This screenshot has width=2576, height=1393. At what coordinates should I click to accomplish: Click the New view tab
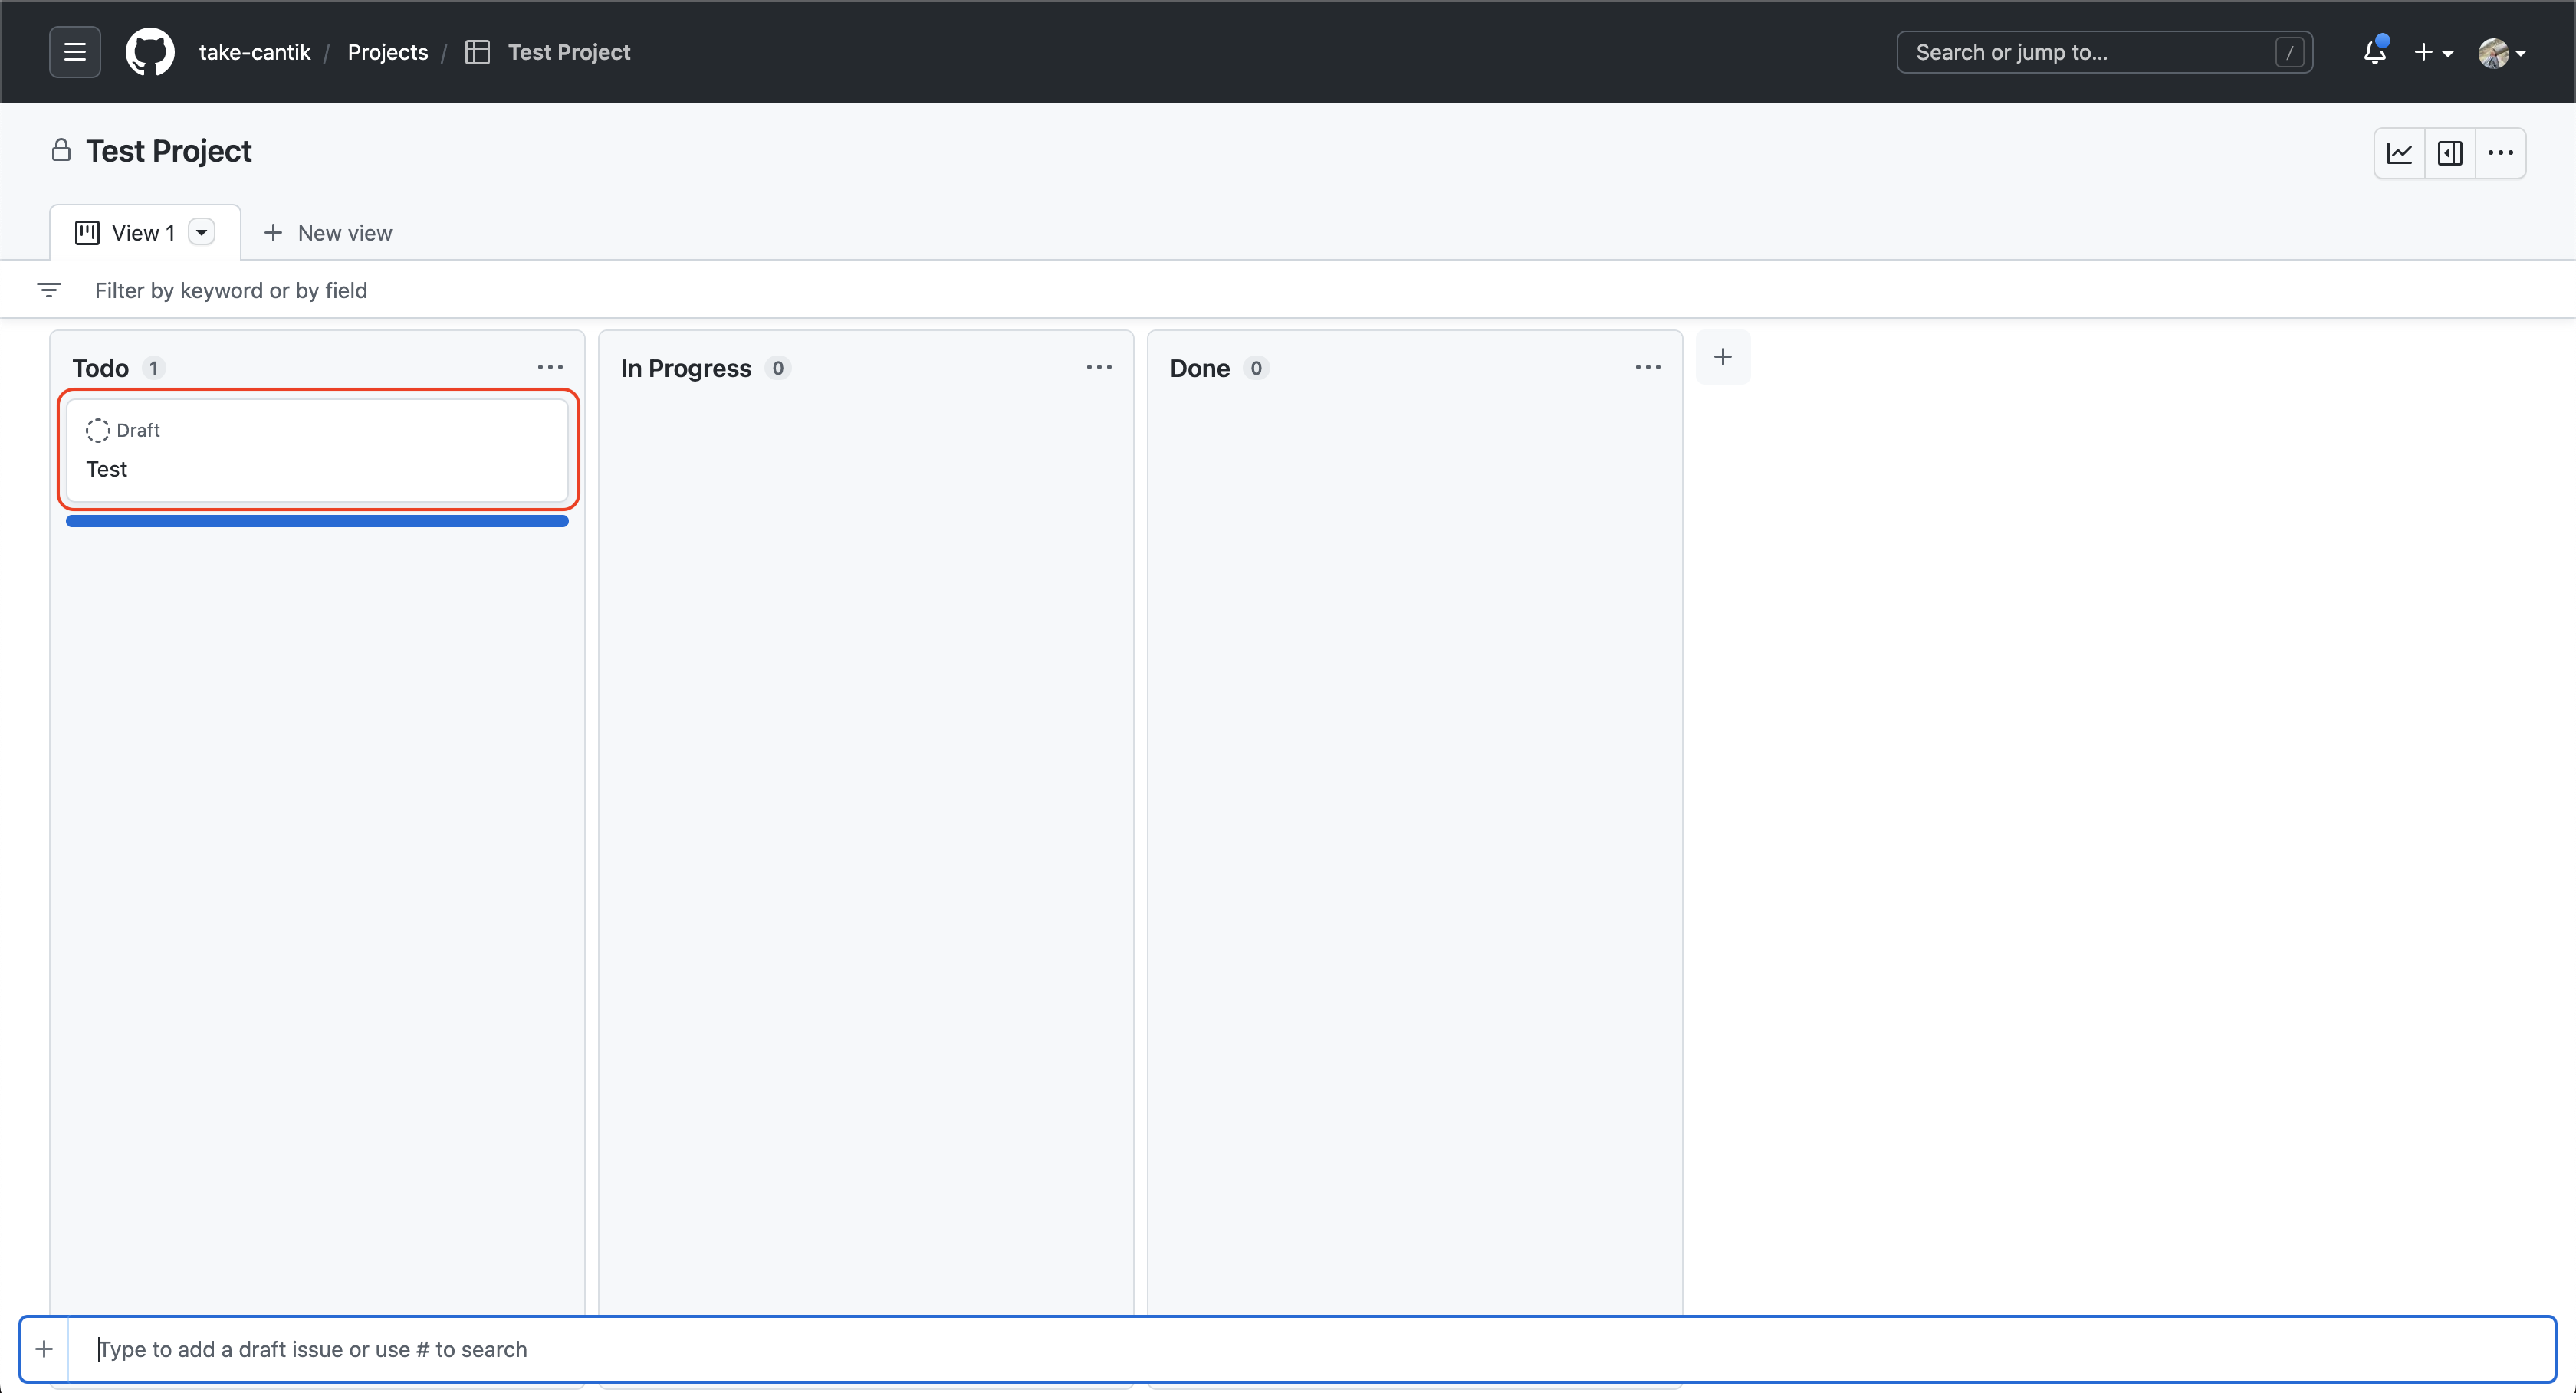tap(328, 233)
